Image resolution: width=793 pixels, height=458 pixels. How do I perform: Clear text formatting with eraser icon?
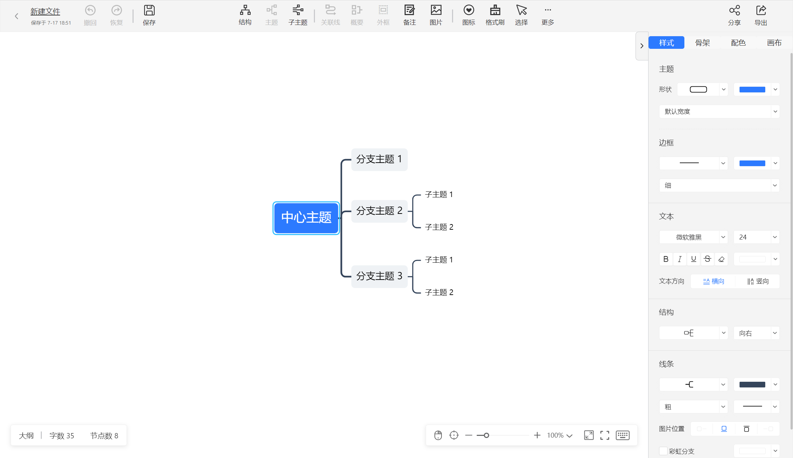tap(721, 259)
